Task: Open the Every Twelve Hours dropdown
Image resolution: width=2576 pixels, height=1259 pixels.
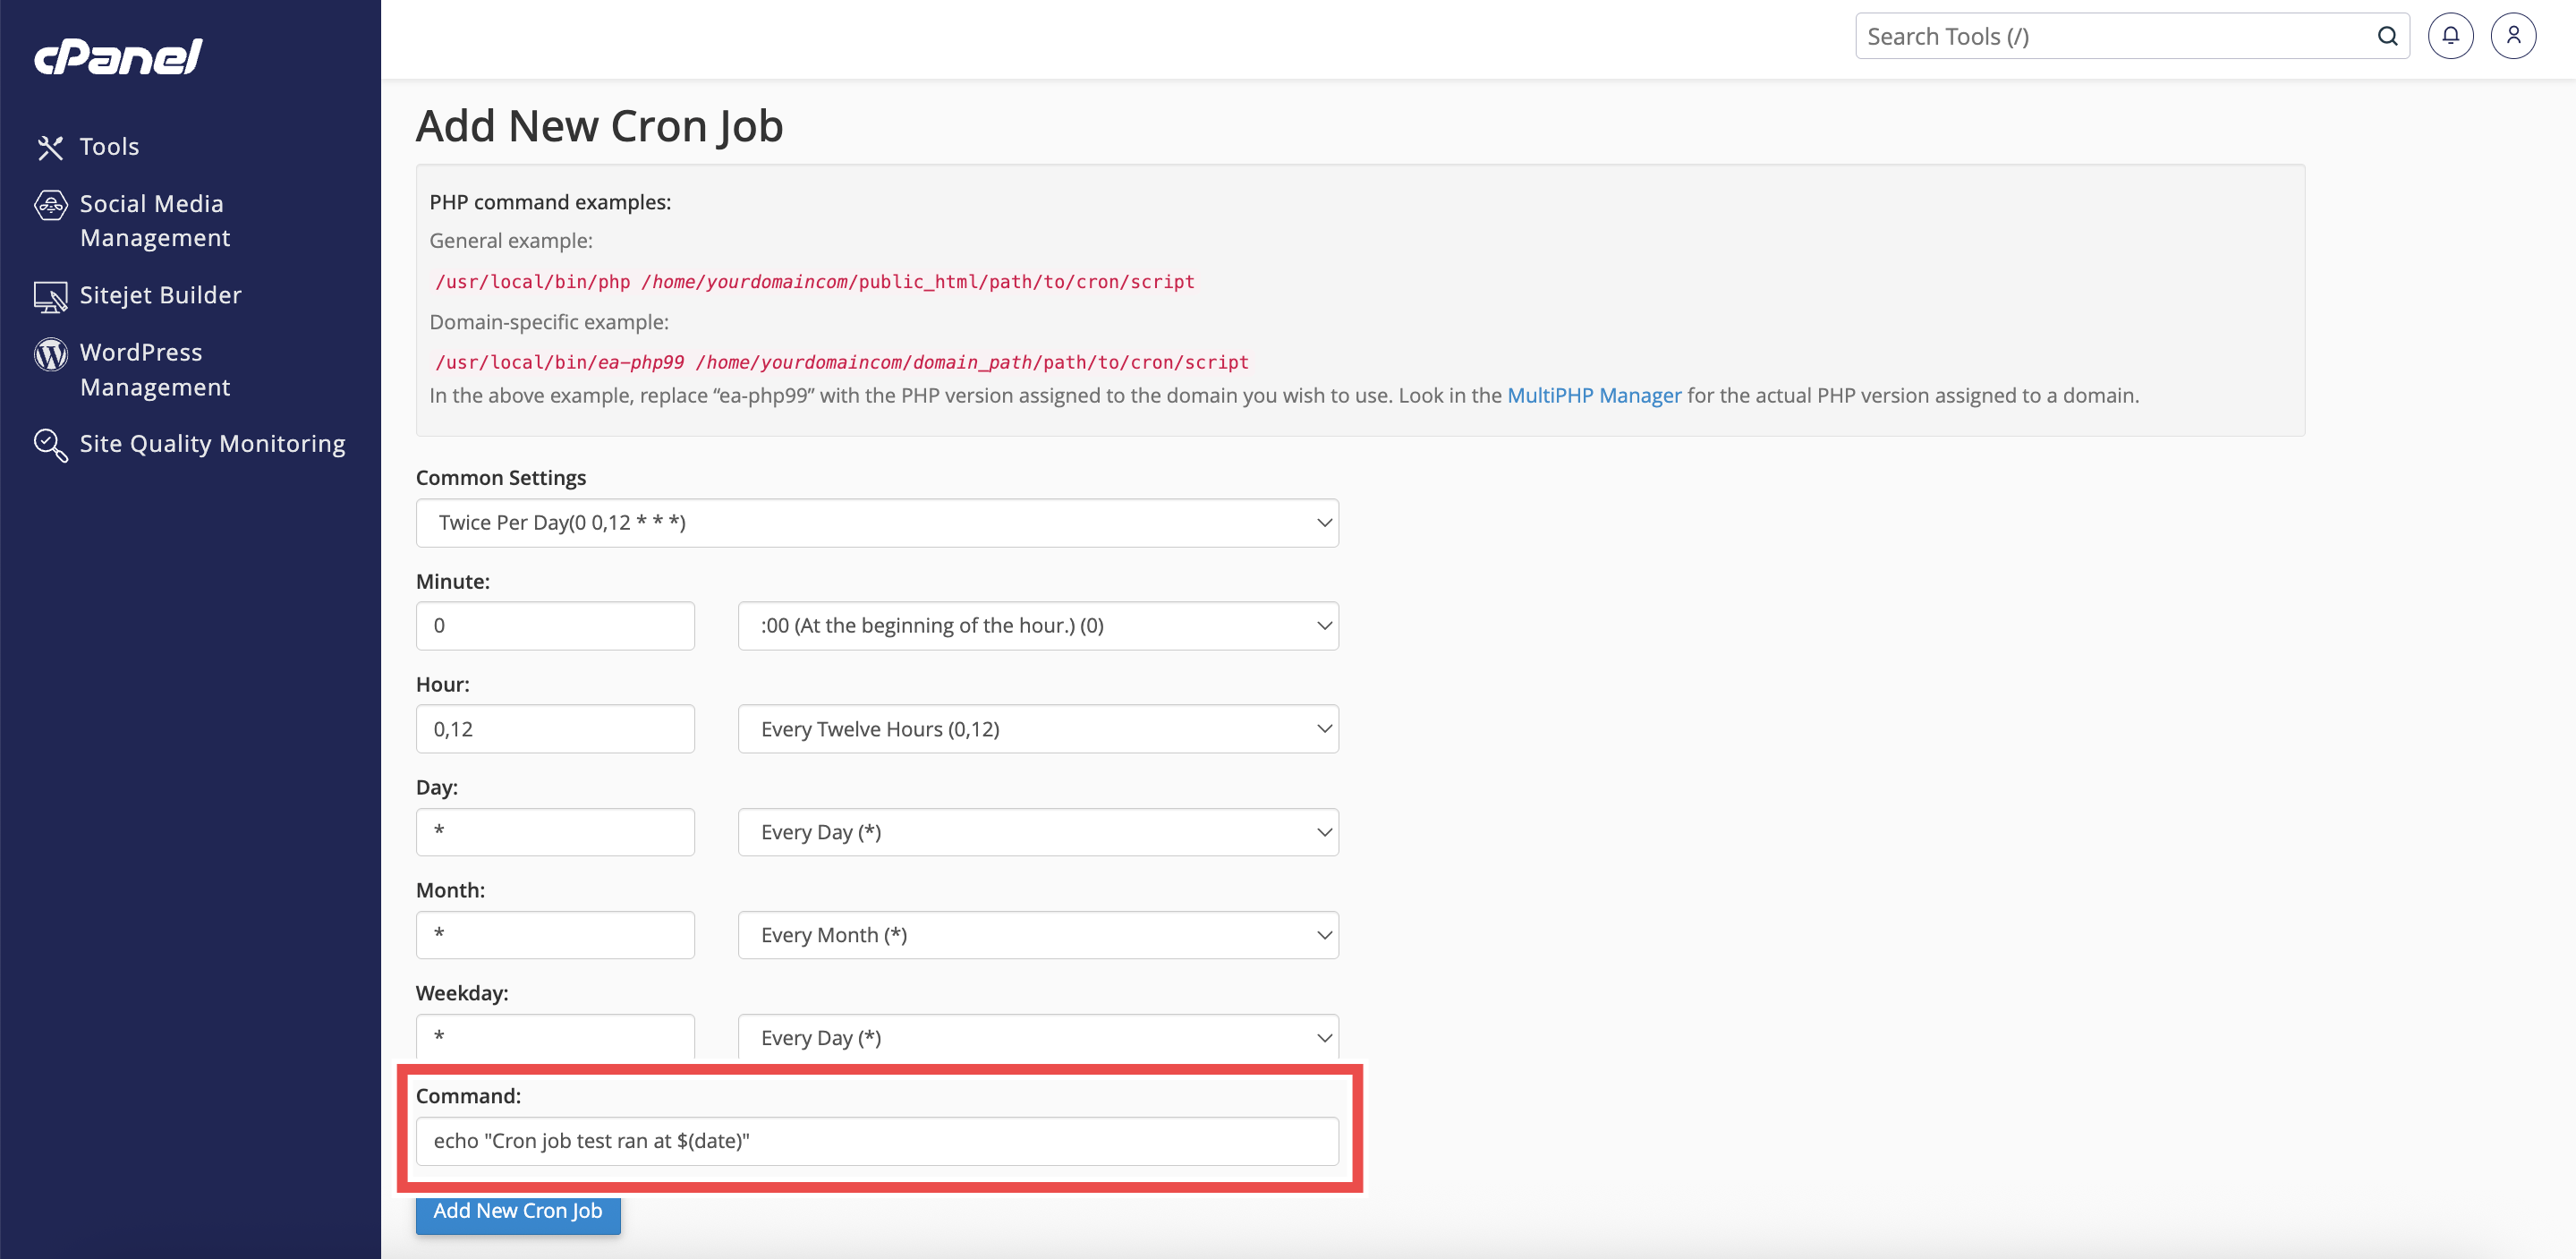Action: (x=1037, y=729)
